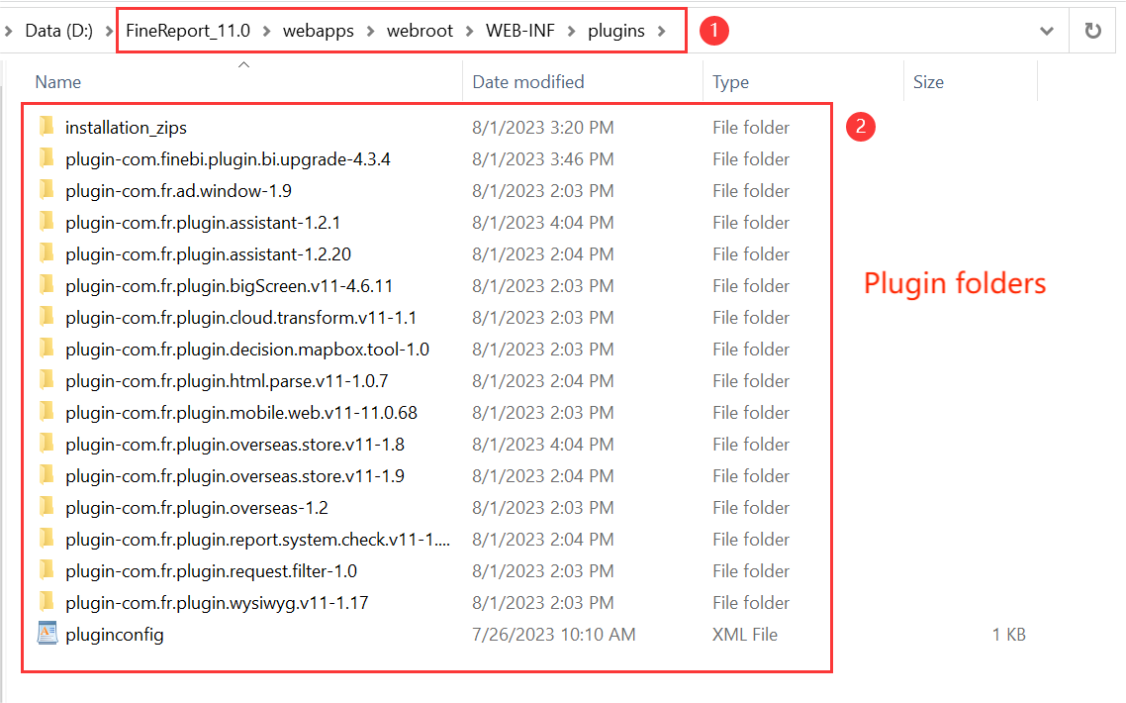
Task: Open the chevron after WEB-INF breadcrumb
Action: (571, 30)
